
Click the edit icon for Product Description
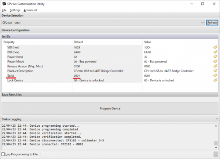tap(215, 71)
